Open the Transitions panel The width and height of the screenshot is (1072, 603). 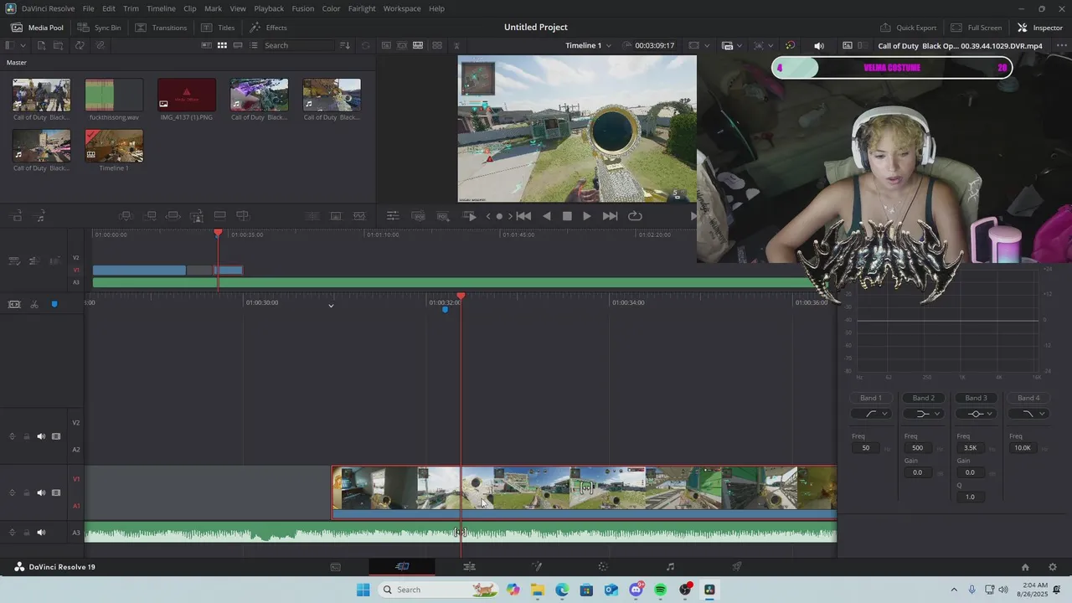coord(161,28)
